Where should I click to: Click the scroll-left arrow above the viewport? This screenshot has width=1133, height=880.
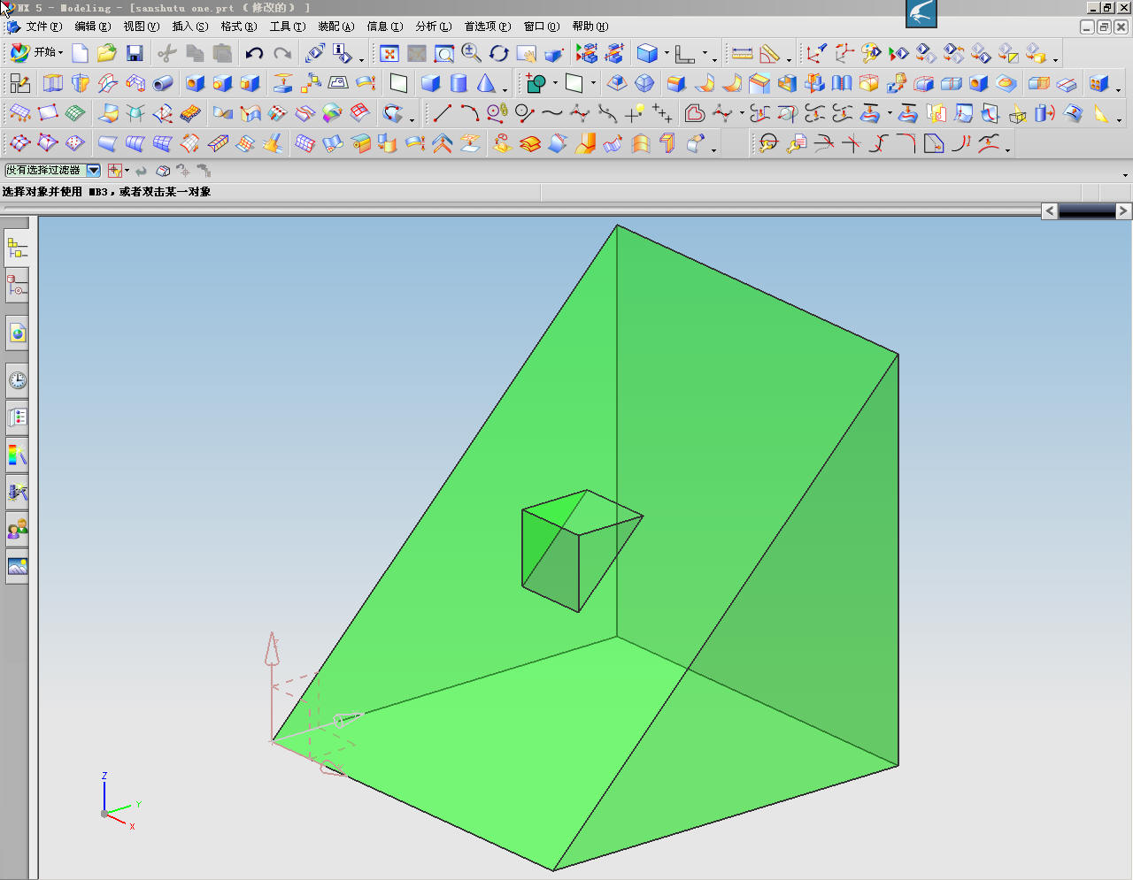pyautogui.click(x=1049, y=210)
